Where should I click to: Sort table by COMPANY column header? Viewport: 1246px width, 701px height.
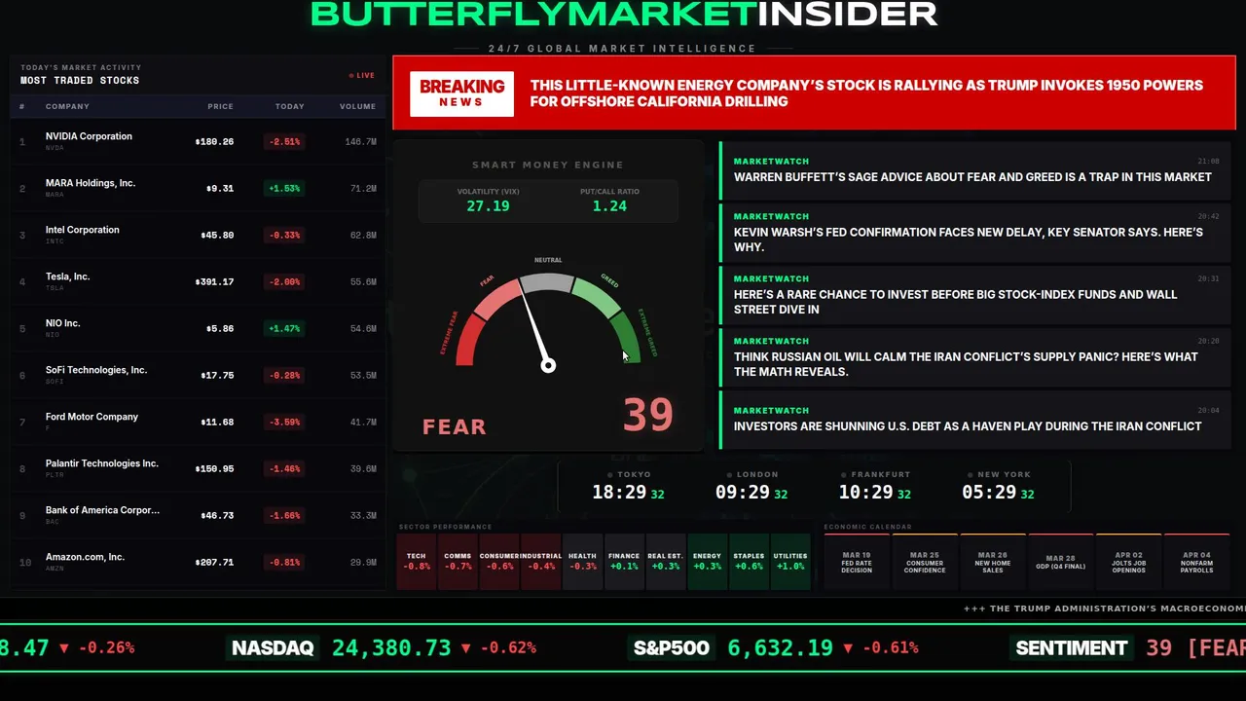tap(67, 106)
